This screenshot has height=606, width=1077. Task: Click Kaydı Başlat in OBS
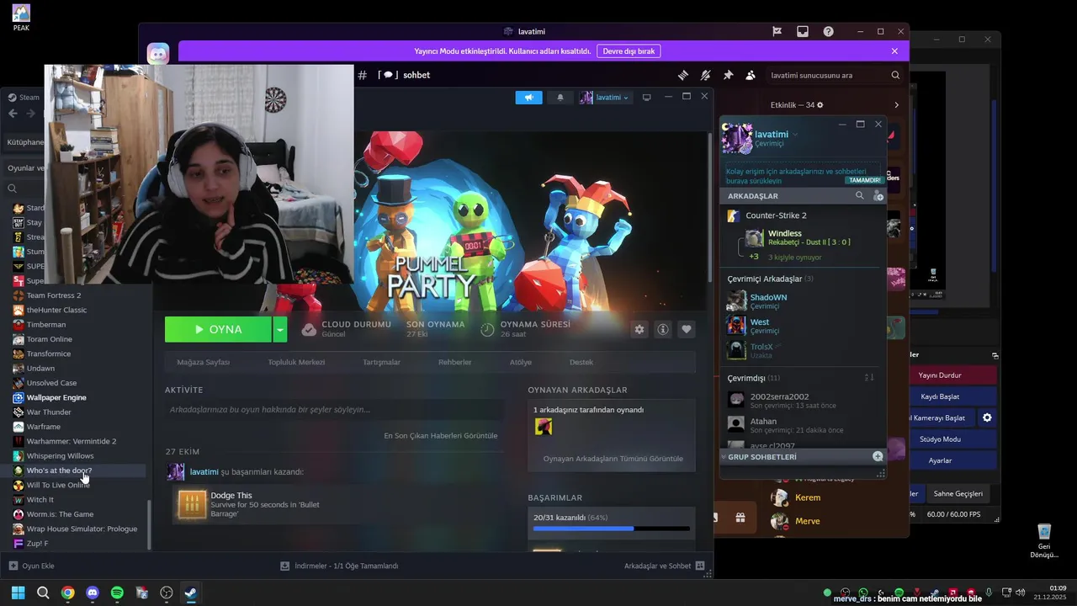coord(940,396)
